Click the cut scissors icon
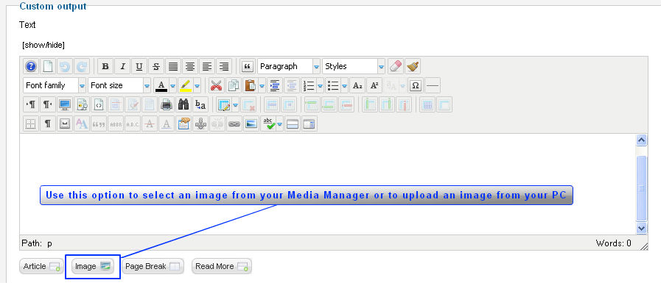 pyautogui.click(x=216, y=85)
